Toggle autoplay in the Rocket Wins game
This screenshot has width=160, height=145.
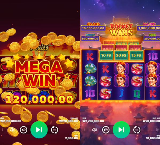pyautogui.click(x=137, y=130)
